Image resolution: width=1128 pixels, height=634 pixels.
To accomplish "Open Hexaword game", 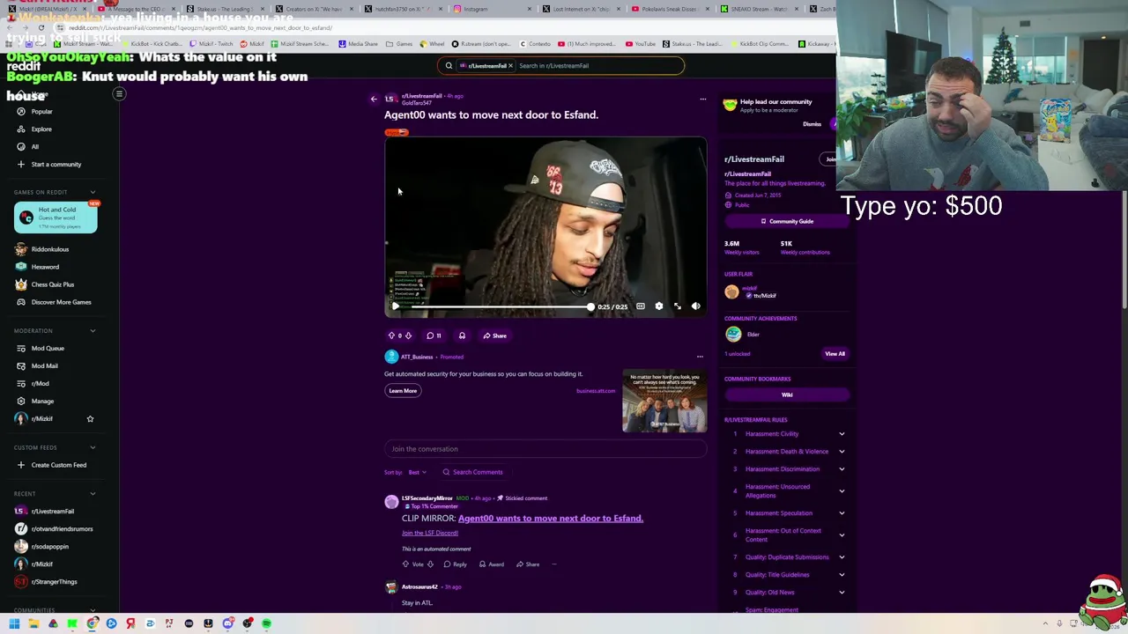I will click(x=45, y=267).
